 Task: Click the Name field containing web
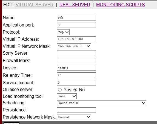click(76, 18)
